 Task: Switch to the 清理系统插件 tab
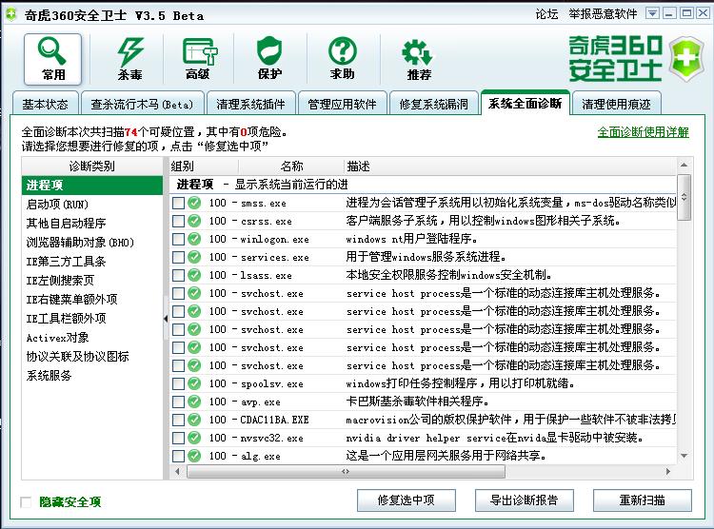click(250, 104)
